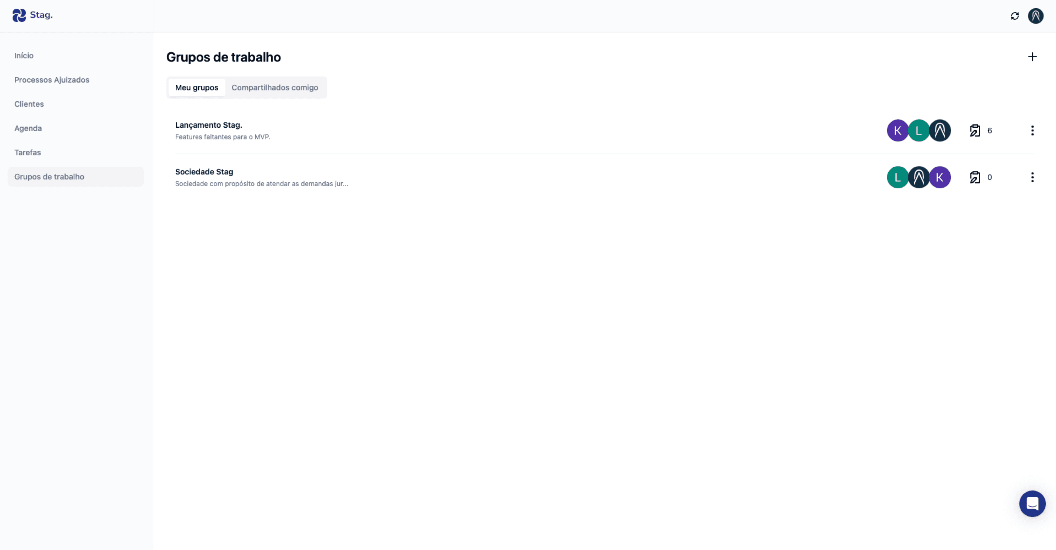Switch to Compartilhados comigo tab
Viewport: 1056px width, 550px height.
coord(275,88)
